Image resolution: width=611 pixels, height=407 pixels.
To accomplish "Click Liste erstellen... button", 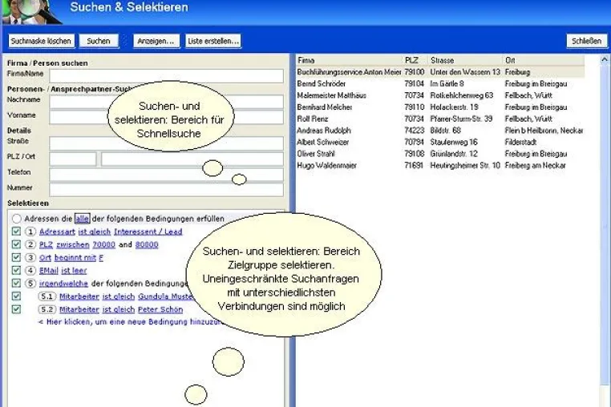I will 212,41.
